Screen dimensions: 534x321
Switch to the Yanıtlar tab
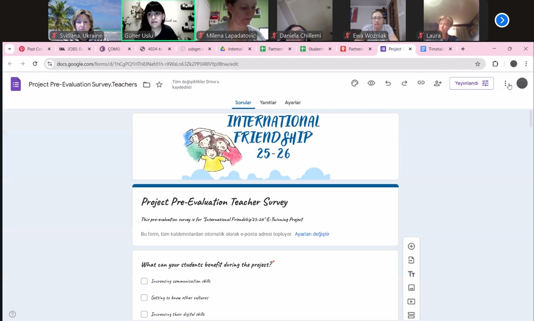pyautogui.click(x=268, y=103)
